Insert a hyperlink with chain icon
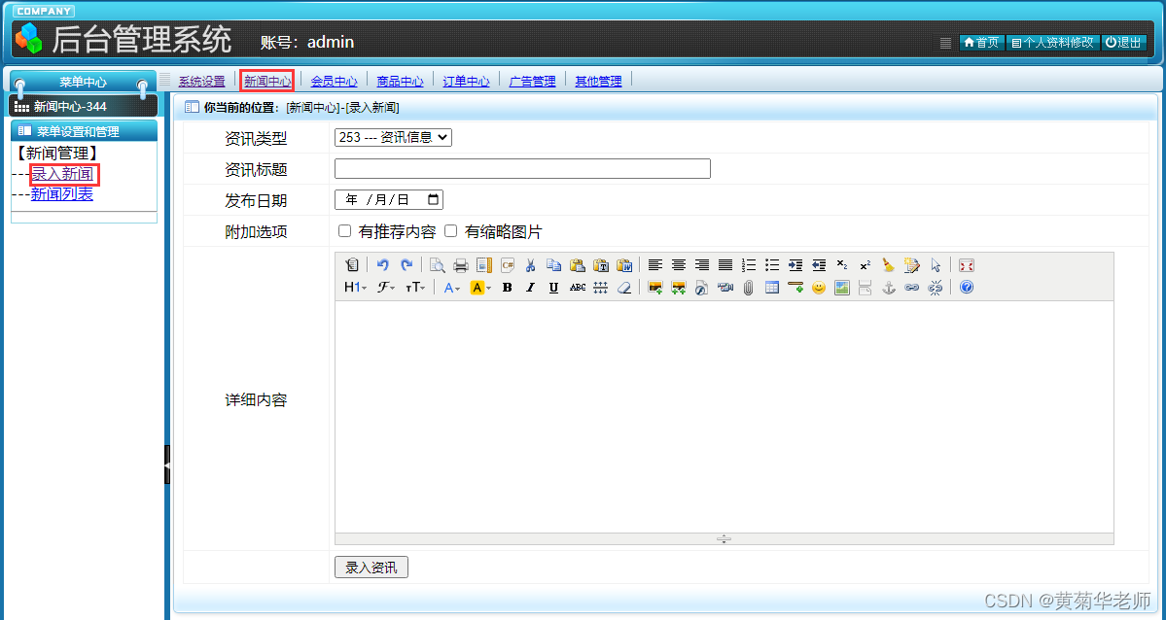Image resolution: width=1166 pixels, height=620 pixels. (911, 288)
